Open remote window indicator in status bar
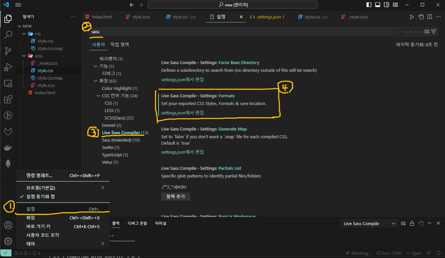This screenshot has height=258, width=445. [6, 253]
